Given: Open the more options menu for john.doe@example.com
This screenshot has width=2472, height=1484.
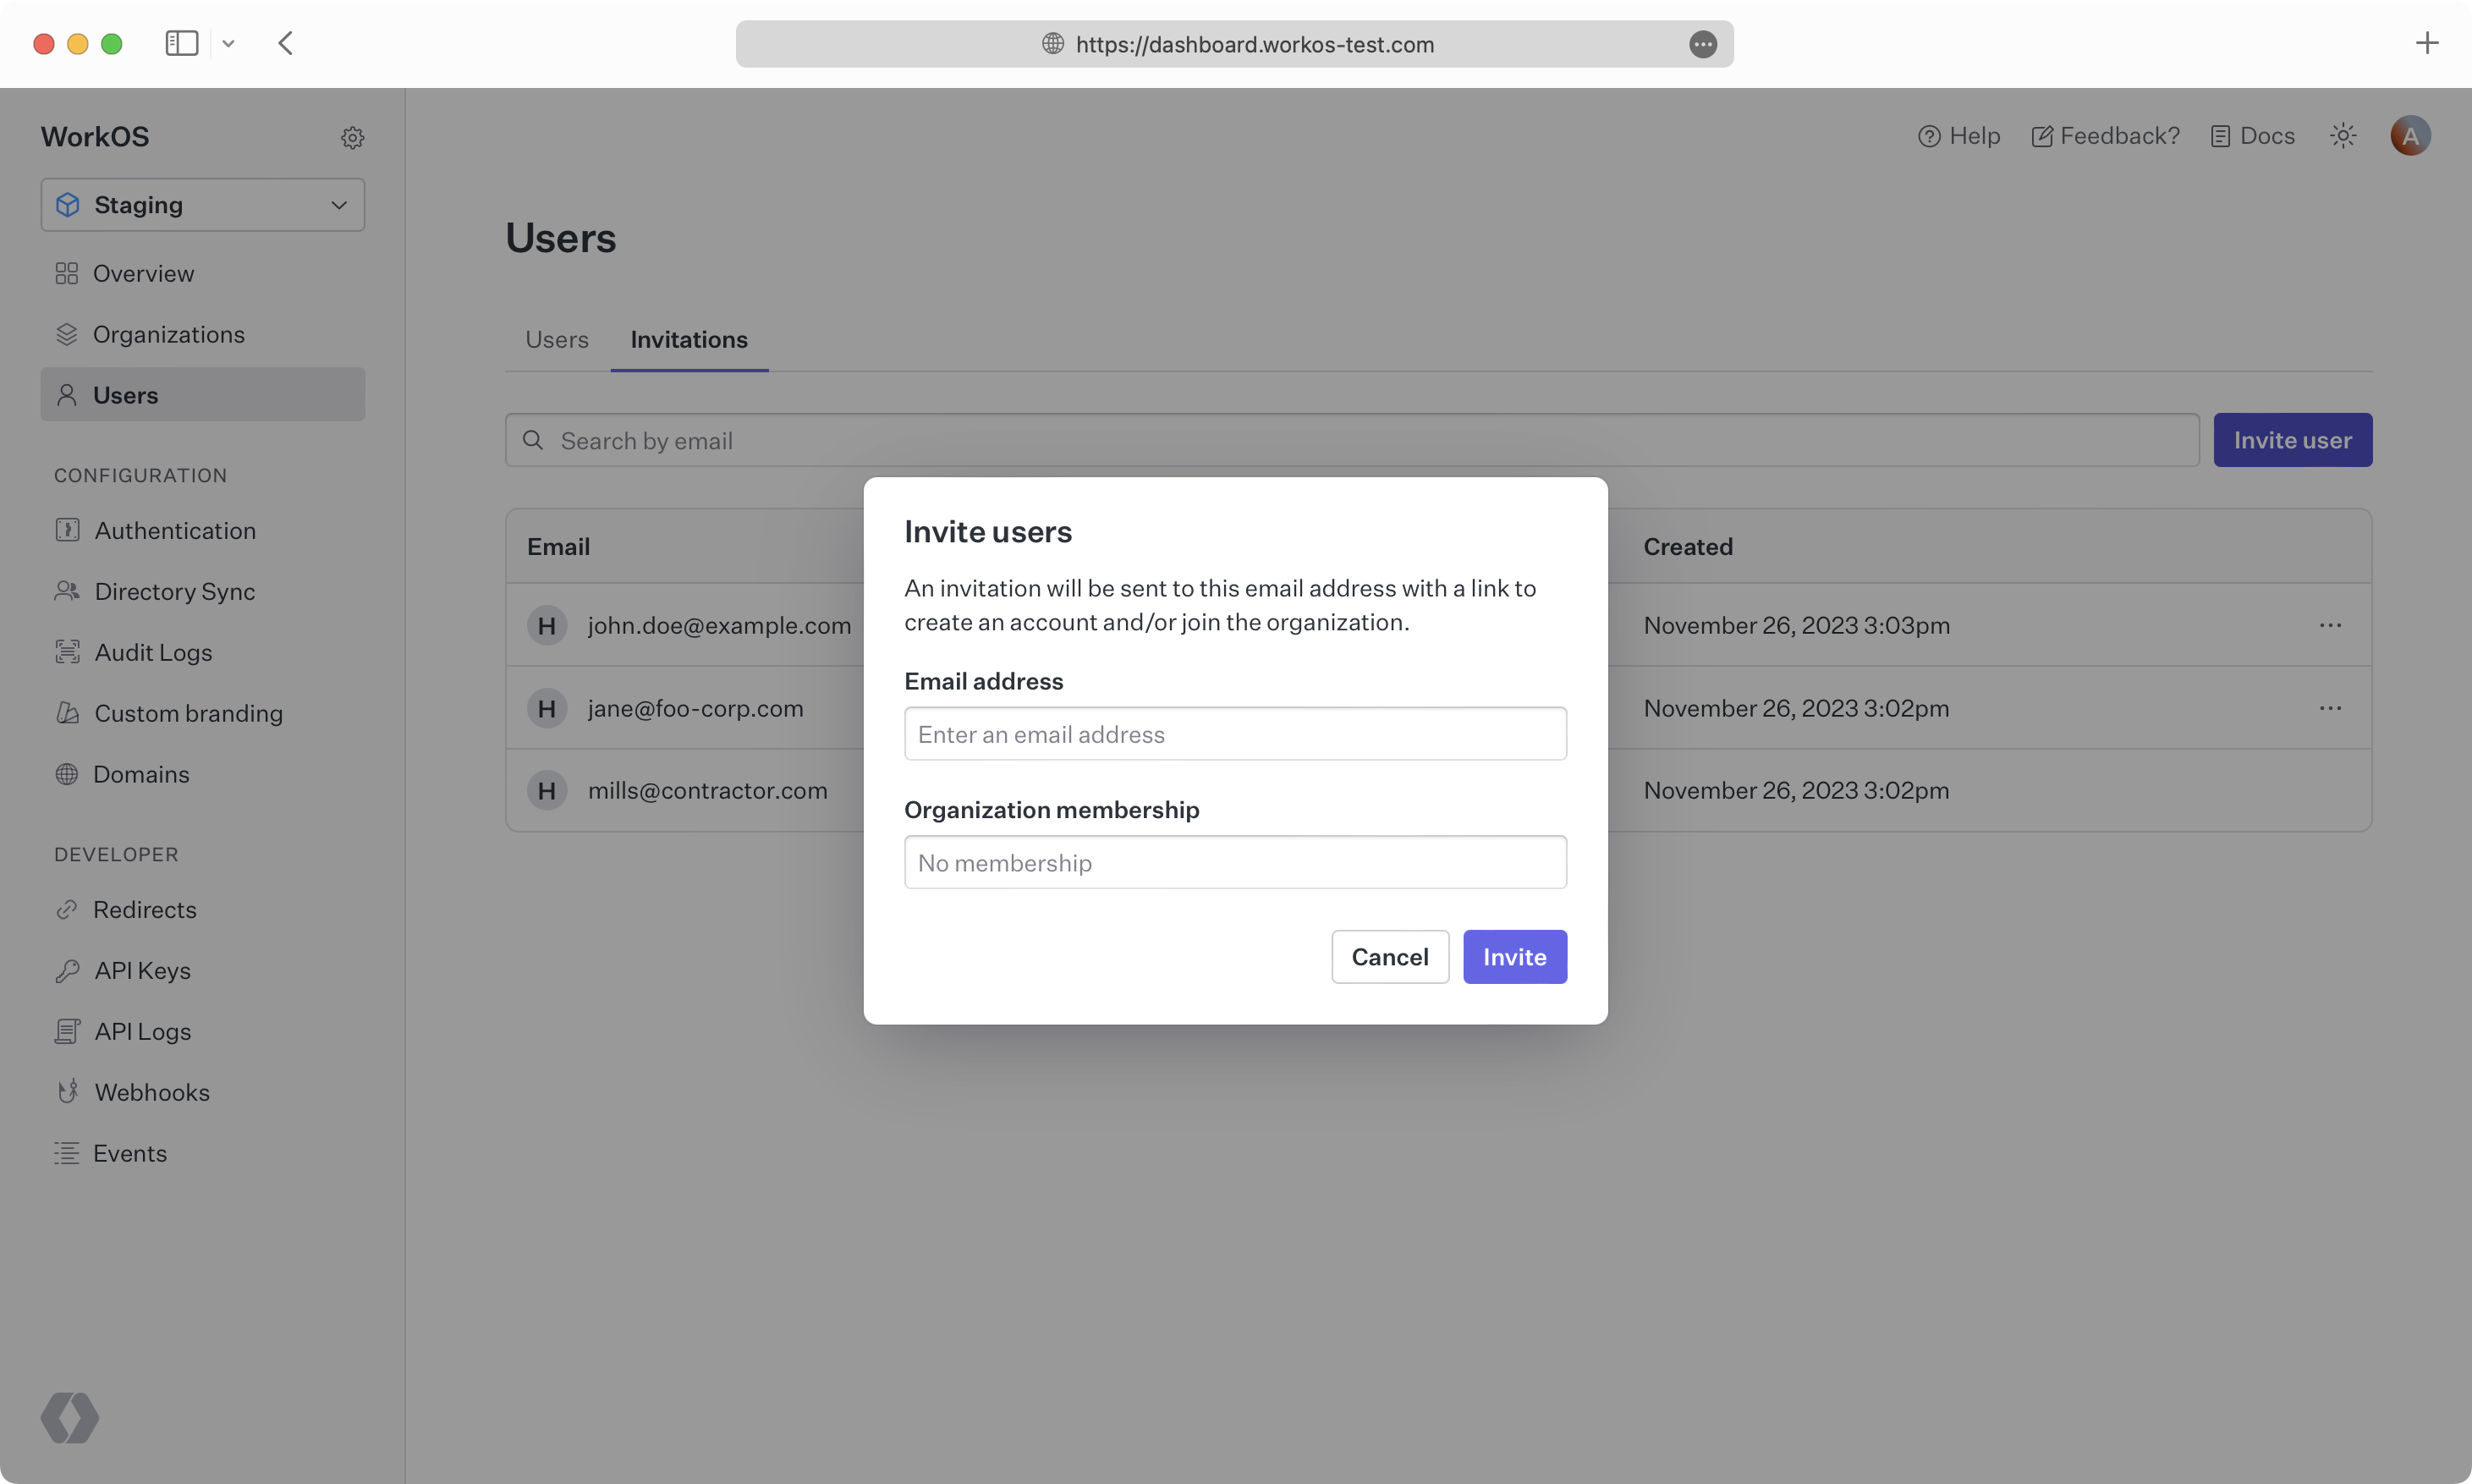Looking at the screenshot, I should coord(2330,625).
